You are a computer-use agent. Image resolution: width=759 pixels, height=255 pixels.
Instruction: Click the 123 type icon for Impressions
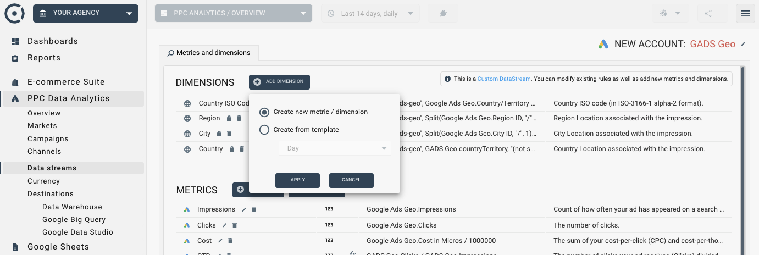coord(329,209)
